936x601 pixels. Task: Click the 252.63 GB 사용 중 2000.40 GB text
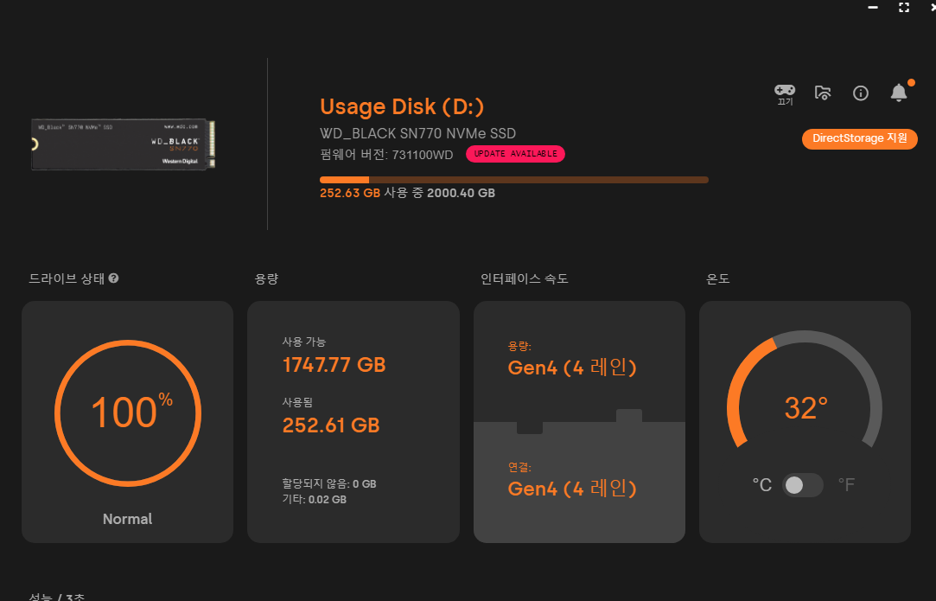point(407,193)
